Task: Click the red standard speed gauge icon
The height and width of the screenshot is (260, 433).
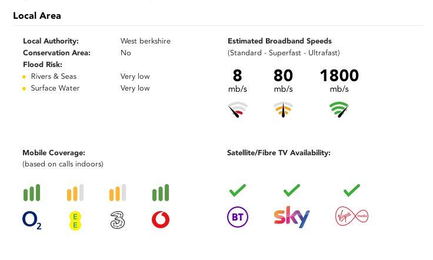Action: [238, 110]
